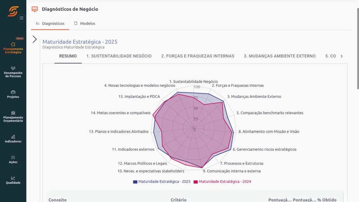Click the blue 2025 legend color swatch
The width and height of the screenshot is (359, 202).
135,182
